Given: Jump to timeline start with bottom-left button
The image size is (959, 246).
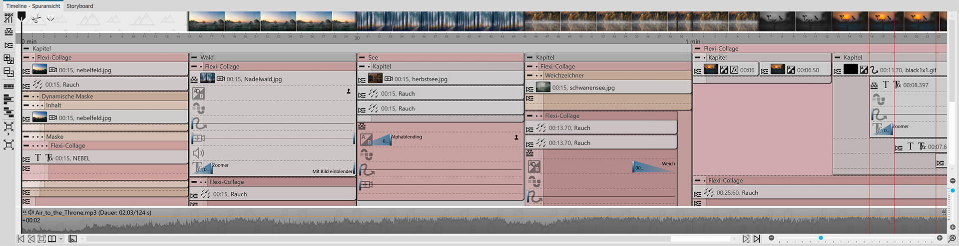Looking at the screenshot, I should point(20,239).
